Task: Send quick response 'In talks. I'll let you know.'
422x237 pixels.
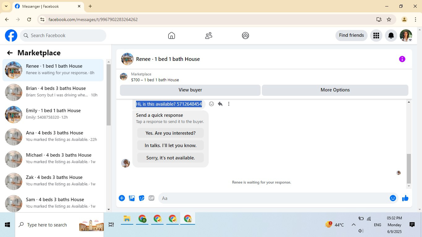Action: click(x=171, y=146)
